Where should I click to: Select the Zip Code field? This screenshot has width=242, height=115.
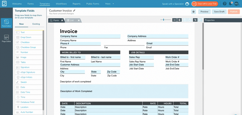point(113,72)
